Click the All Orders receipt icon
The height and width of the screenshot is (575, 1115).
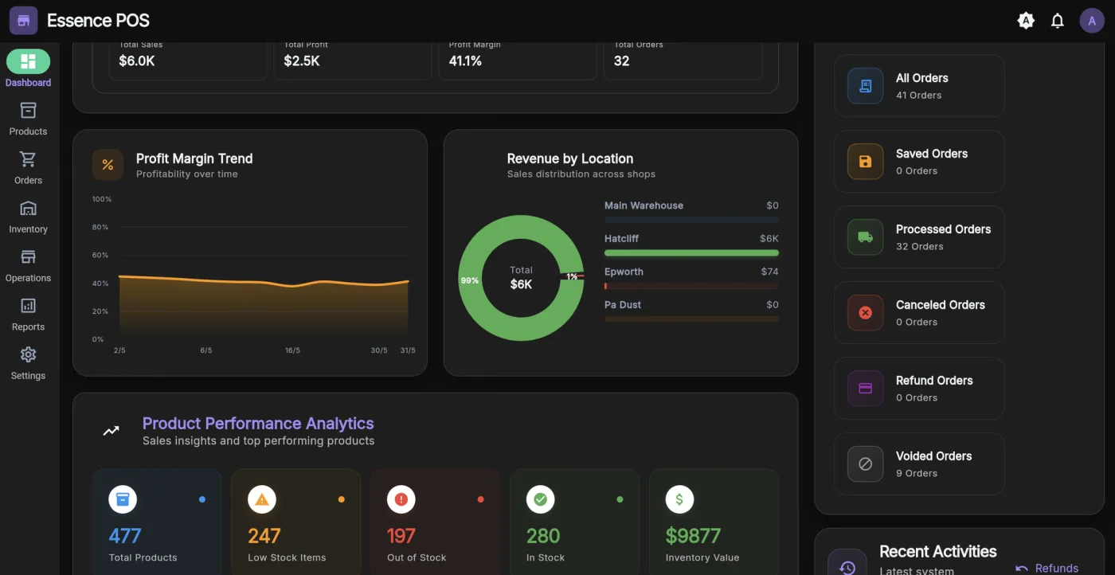[865, 86]
